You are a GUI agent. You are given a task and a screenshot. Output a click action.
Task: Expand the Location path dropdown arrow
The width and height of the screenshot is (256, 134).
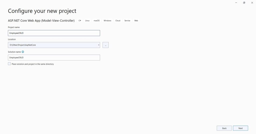(99, 45)
